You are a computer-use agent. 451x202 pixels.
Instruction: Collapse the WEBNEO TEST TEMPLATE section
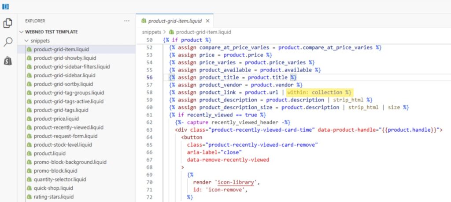(22, 32)
